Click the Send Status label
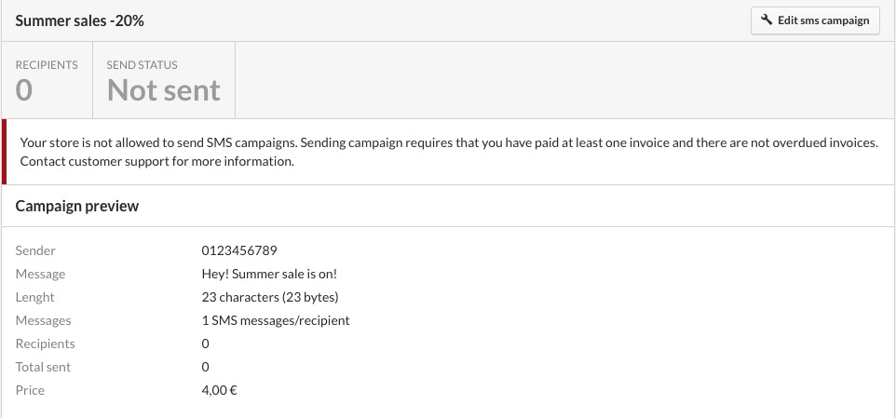Screen dimensions: 896x418 (x=142, y=65)
